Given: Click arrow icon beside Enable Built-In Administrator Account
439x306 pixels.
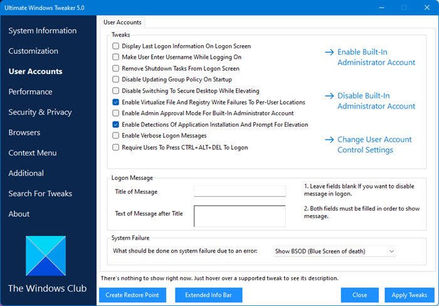Looking at the screenshot, I should (329, 53).
